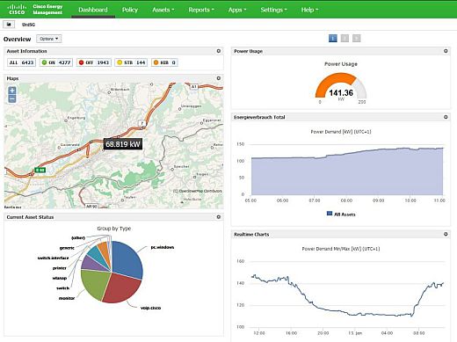Filter assets by HIB hibernate status

[164, 62]
